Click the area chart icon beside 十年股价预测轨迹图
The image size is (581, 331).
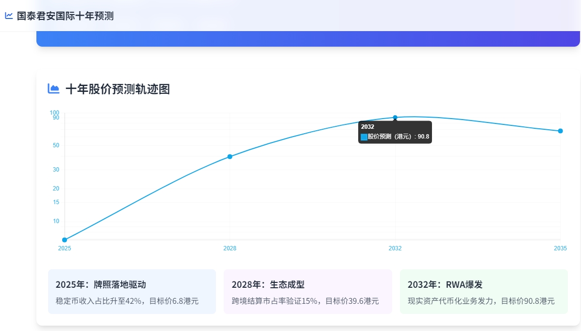click(53, 88)
